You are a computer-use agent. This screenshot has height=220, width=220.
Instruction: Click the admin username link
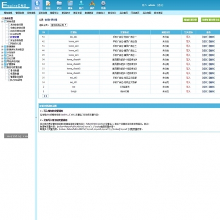point(151,5)
